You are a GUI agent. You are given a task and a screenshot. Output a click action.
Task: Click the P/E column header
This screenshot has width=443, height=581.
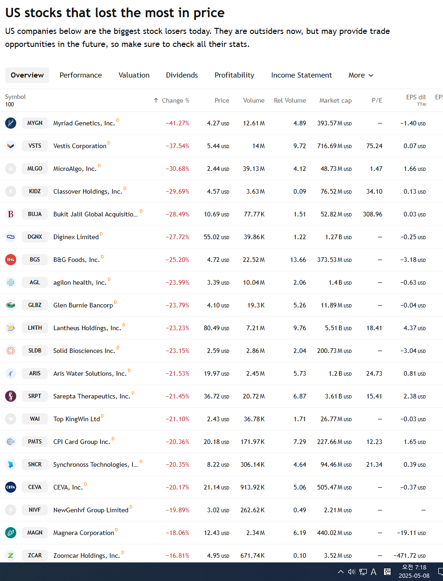coord(377,100)
